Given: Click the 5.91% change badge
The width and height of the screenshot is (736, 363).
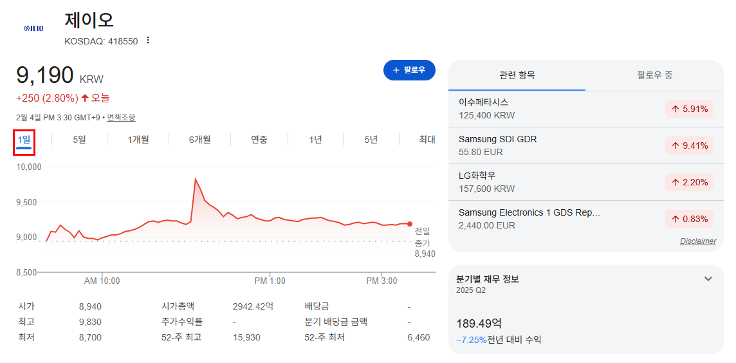Looking at the screenshot, I should pyautogui.click(x=689, y=109).
